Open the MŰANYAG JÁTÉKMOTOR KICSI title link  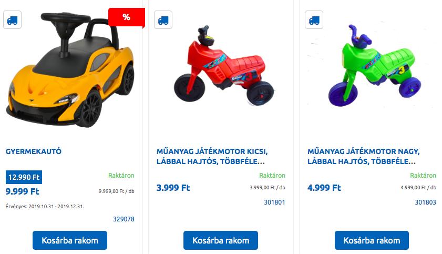[x=212, y=157]
